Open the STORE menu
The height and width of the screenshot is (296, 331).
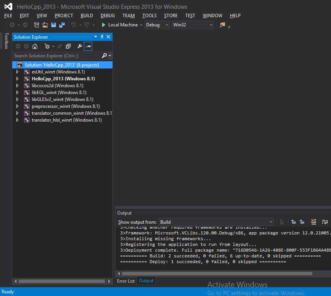[x=171, y=16]
